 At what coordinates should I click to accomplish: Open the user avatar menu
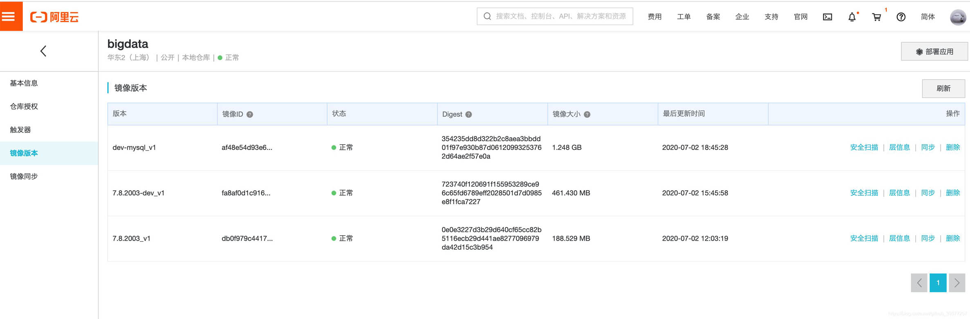(x=958, y=17)
